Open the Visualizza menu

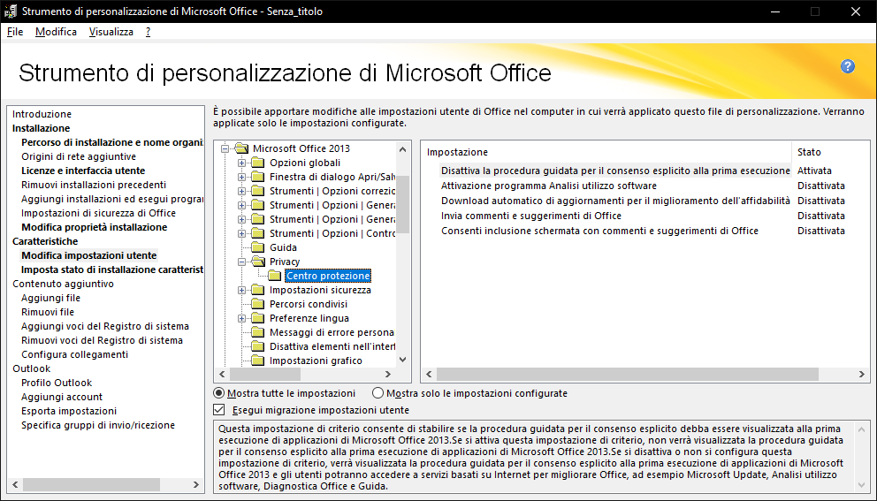pos(111,32)
